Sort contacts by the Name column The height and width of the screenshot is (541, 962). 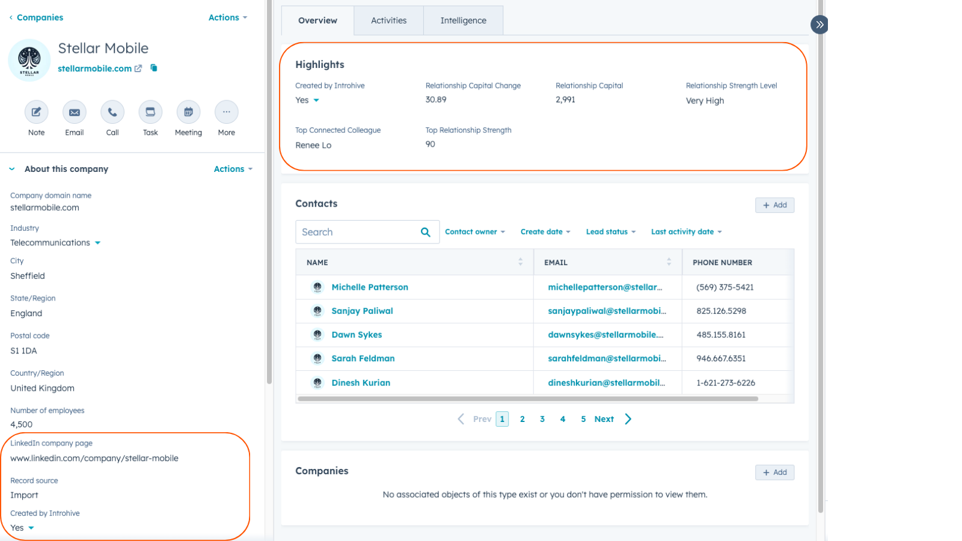click(x=520, y=262)
